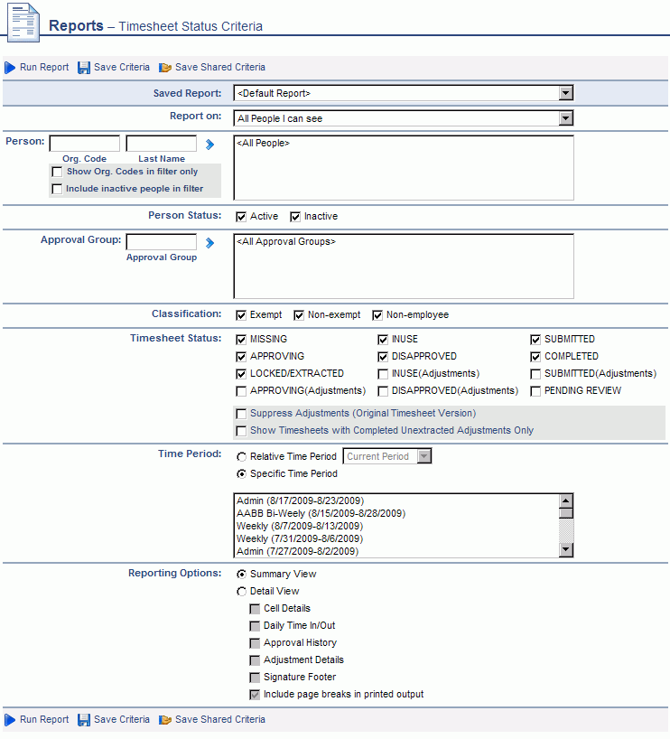Uncheck the APPROVING timesheet status

(241, 357)
